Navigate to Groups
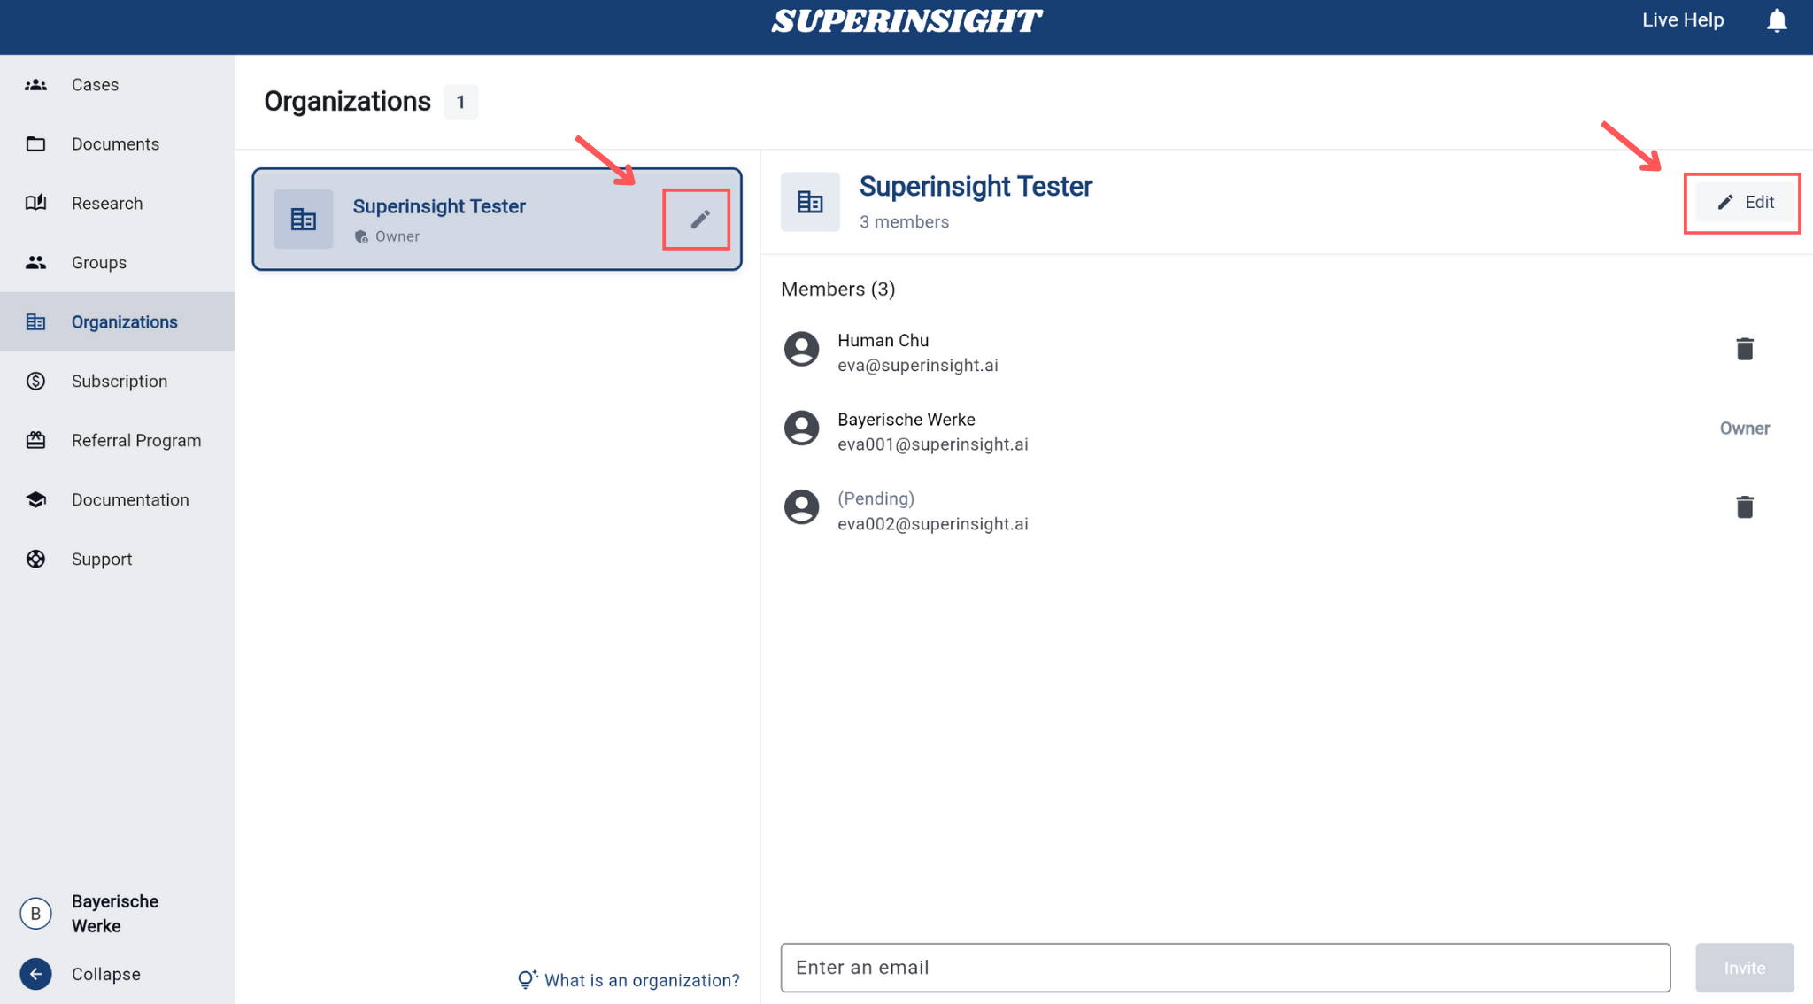1813x1004 pixels. click(x=117, y=262)
